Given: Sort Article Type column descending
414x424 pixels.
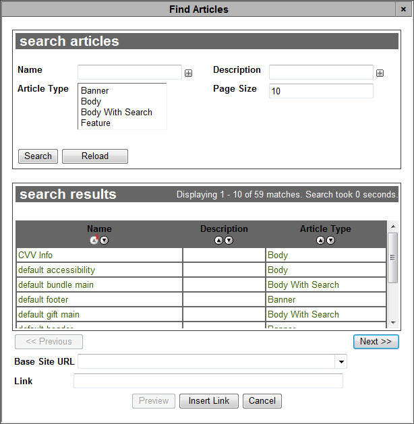Looking at the screenshot, I should (x=330, y=240).
